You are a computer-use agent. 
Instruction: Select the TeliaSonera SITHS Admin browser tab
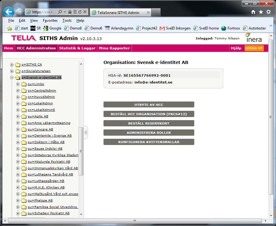click(120, 12)
